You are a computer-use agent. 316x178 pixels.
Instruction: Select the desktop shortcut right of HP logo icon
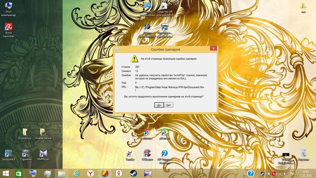pos(164,30)
